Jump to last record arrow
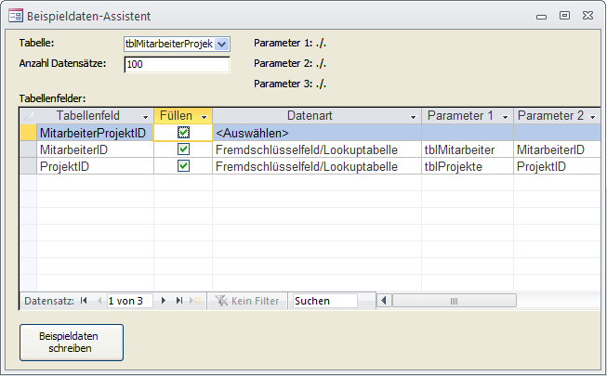The width and height of the screenshot is (607, 376). point(179,301)
